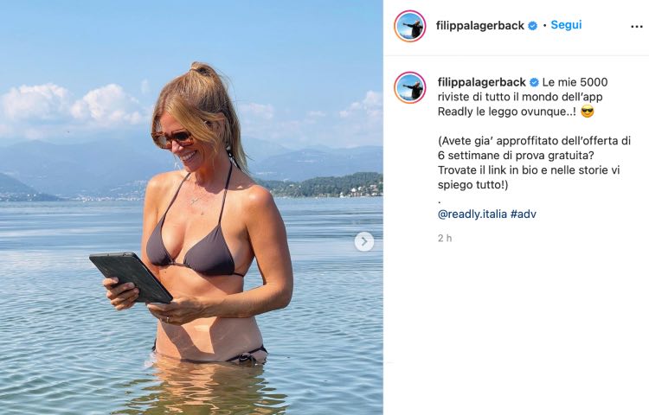The image size is (649, 415).
Task: Click the caption paragraph about 6 settimane gratuita
Action: coord(534,163)
